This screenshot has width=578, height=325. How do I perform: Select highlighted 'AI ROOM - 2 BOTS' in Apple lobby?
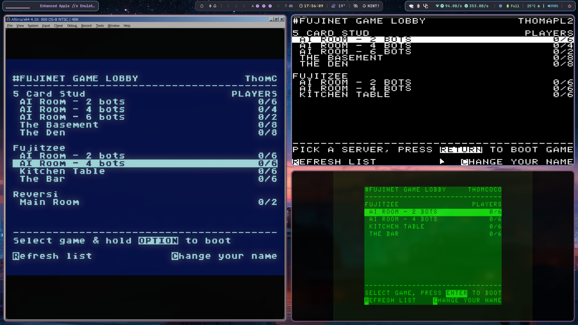(x=433, y=40)
